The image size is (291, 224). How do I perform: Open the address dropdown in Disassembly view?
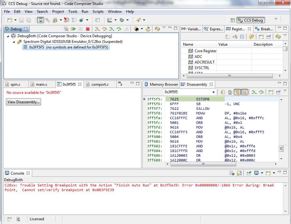214,92
